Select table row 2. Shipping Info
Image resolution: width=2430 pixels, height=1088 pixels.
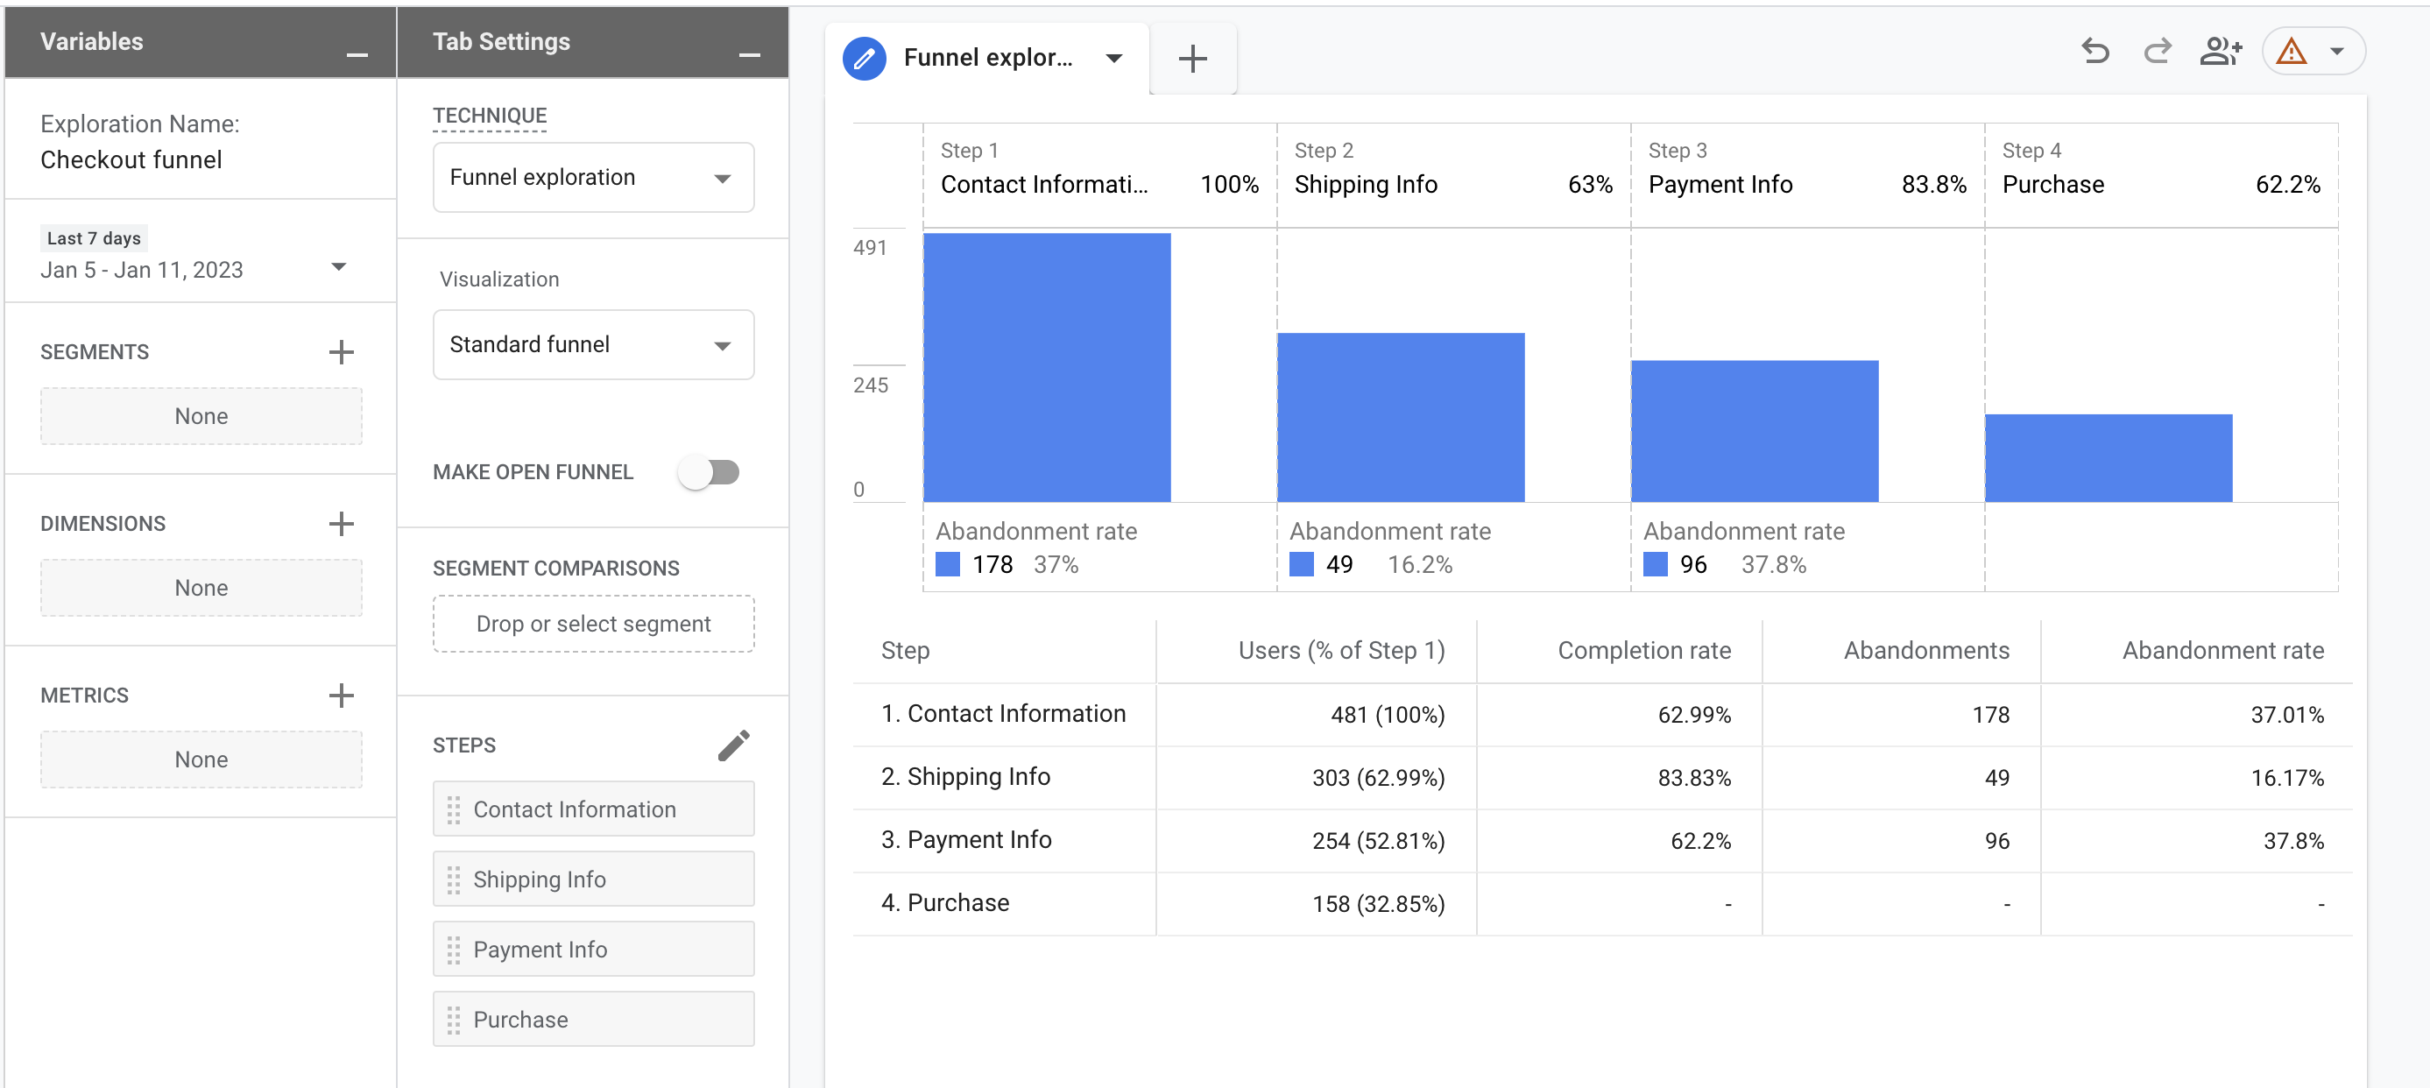(x=1602, y=778)
